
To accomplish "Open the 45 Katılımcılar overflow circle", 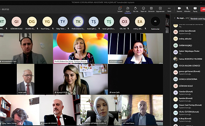I will click(x=155, y=21).
